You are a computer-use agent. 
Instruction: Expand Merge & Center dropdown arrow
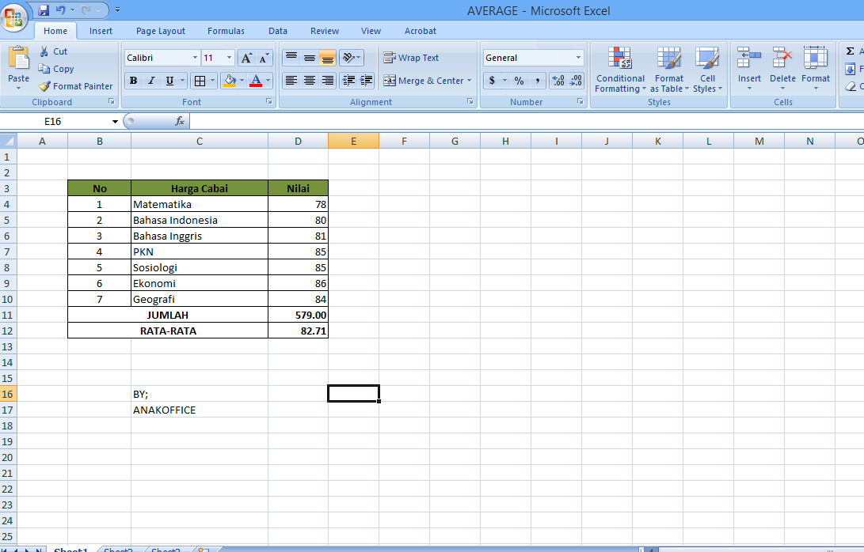tap(470, 81)
